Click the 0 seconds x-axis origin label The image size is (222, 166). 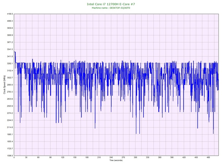coord(14,157)
